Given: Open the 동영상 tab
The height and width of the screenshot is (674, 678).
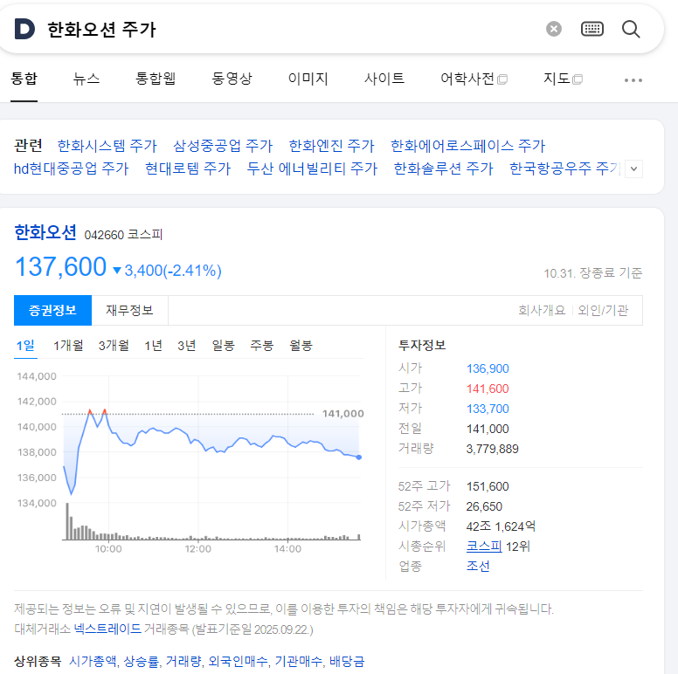Looking at the screenshot, I should click(232, 79).
